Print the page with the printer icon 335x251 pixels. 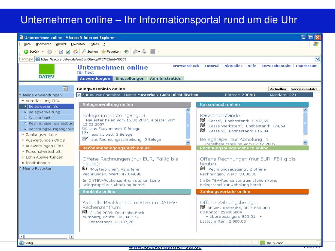(x=145, y=52)
